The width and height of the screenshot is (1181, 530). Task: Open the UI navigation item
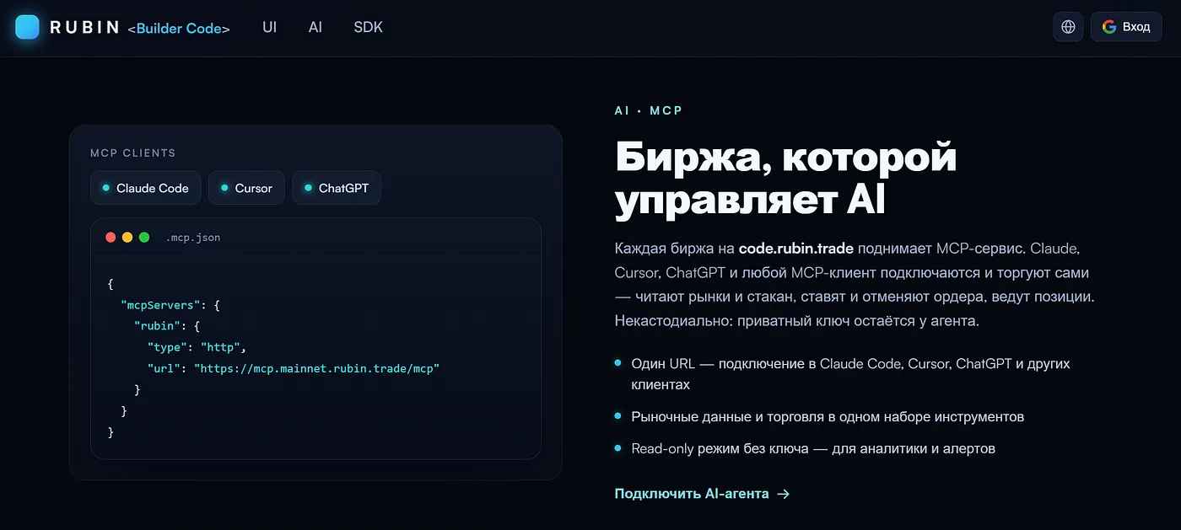pos(269,27)
